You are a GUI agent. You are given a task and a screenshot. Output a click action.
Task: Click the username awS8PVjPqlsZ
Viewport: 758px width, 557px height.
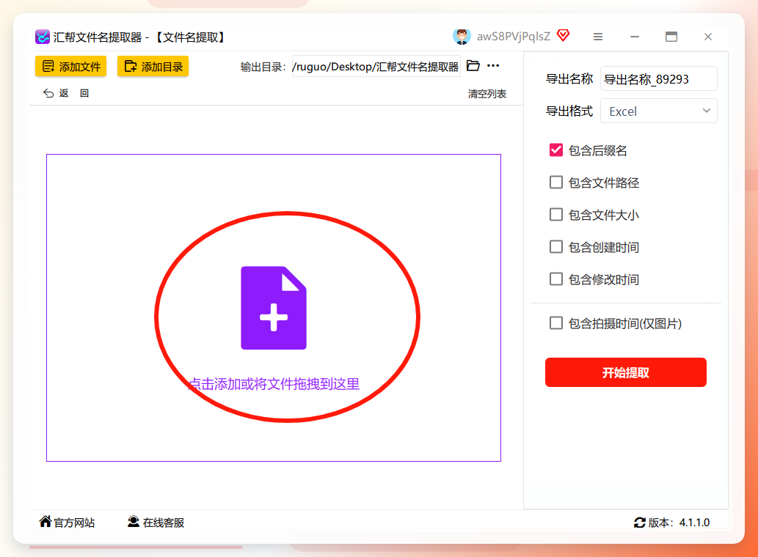(514, 37)
